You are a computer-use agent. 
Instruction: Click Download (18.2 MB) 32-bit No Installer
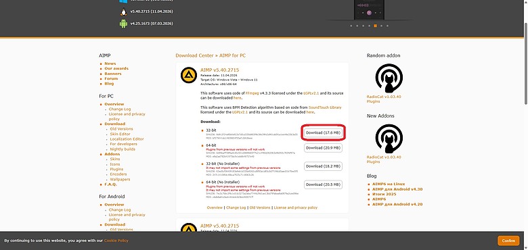[x=323, y=166]
